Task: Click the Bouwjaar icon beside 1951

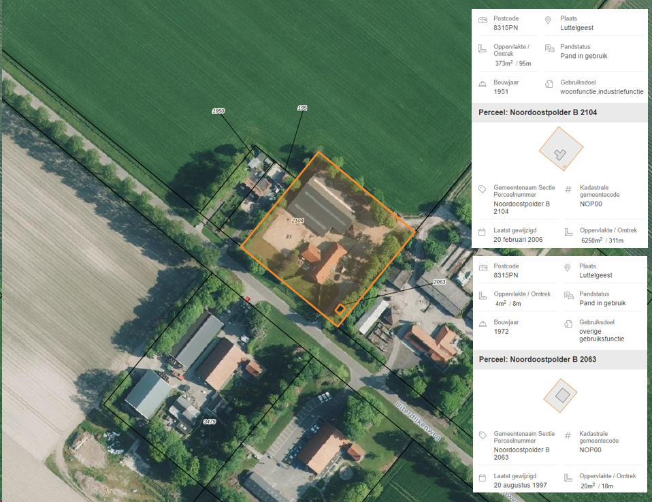Action: (483, 84)
